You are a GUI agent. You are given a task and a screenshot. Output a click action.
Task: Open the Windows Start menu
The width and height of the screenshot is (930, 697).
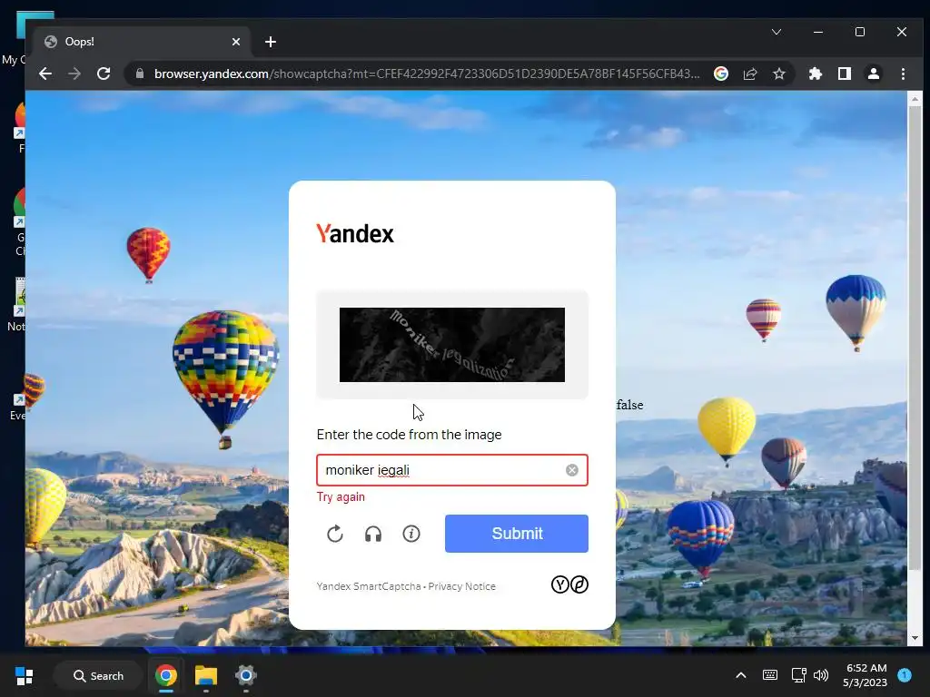point(25,675)
